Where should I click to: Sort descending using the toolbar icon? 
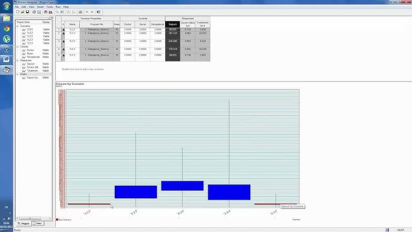[73, 12]
